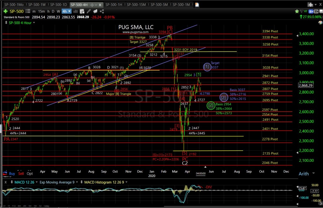Click the save disk icon at top right
This screenshot has width=323, height=208.
point(320,11)
